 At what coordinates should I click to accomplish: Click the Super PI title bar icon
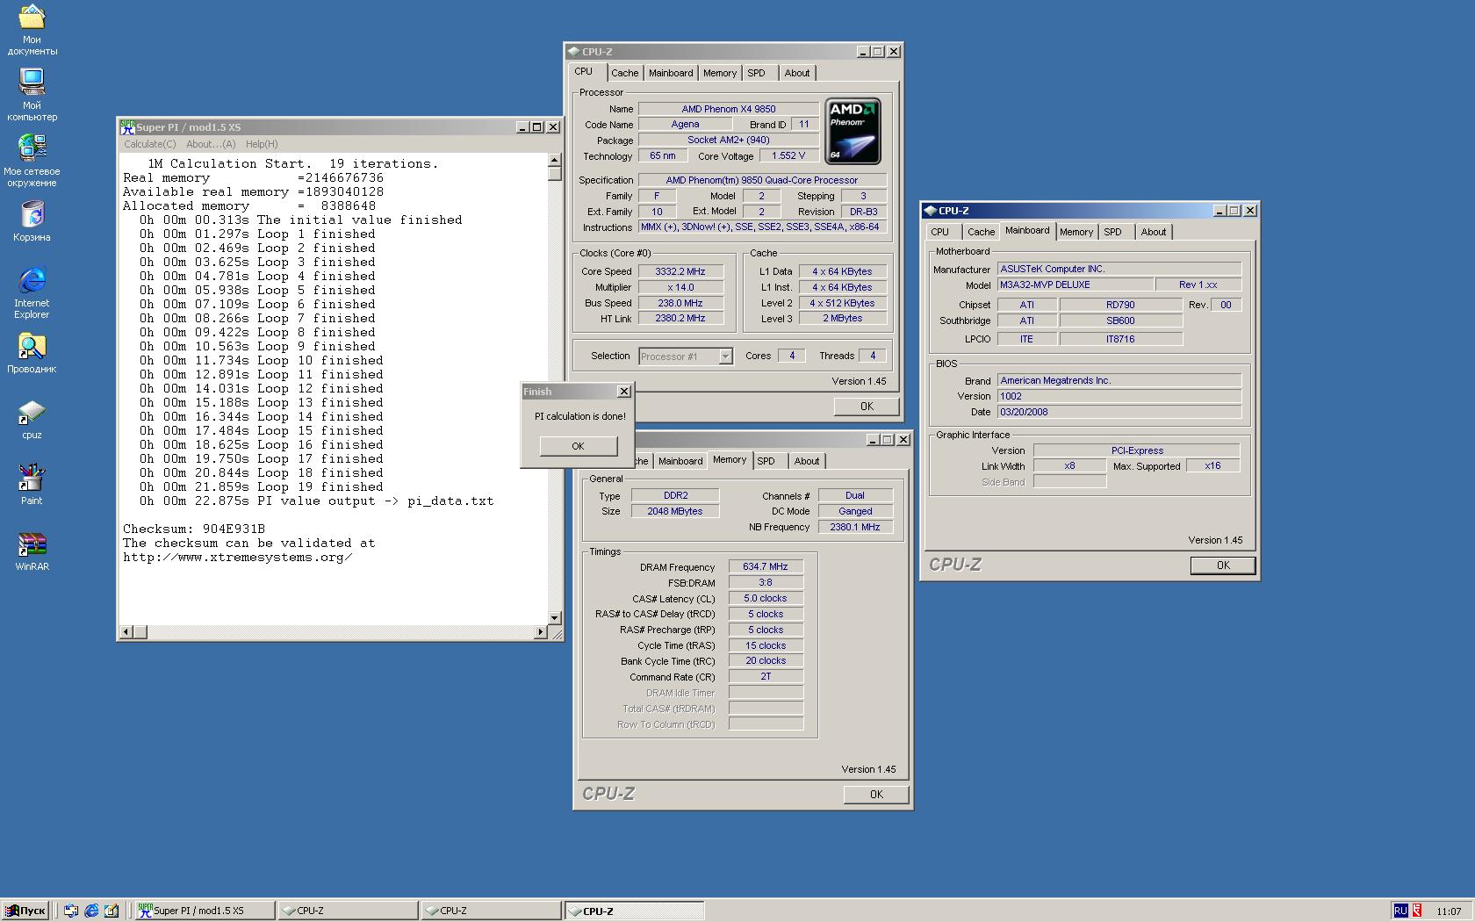click(x=127, y=126)
